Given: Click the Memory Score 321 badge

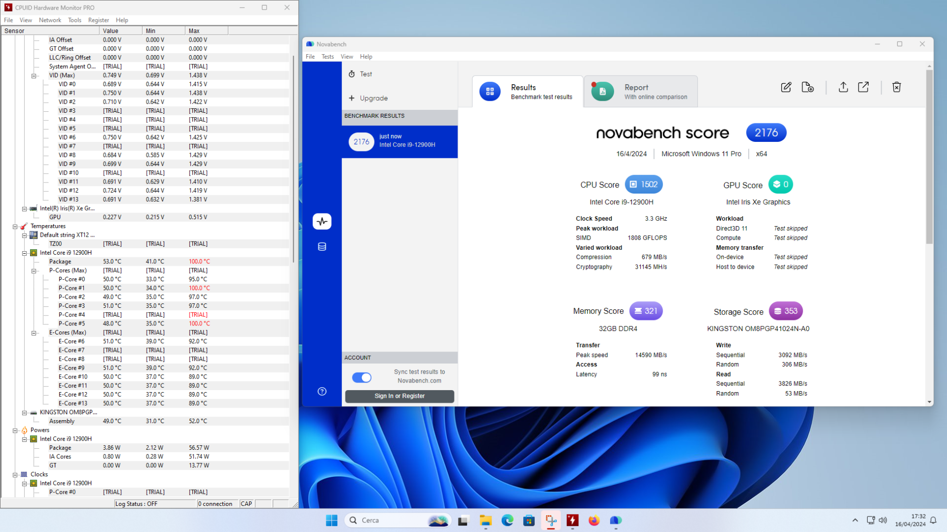Looking at the screenshot, I should (646, 311).
